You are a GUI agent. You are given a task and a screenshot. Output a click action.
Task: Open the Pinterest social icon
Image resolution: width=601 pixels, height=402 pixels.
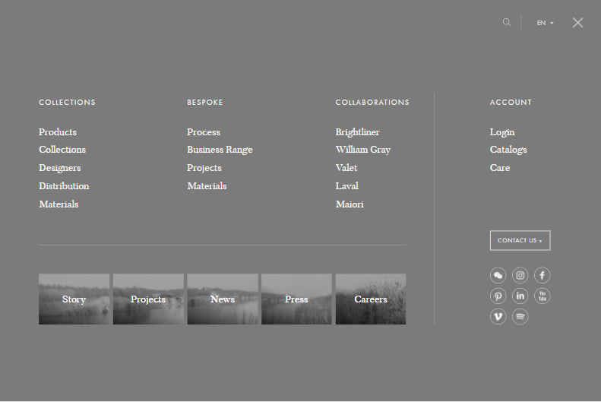coord(498,296)
